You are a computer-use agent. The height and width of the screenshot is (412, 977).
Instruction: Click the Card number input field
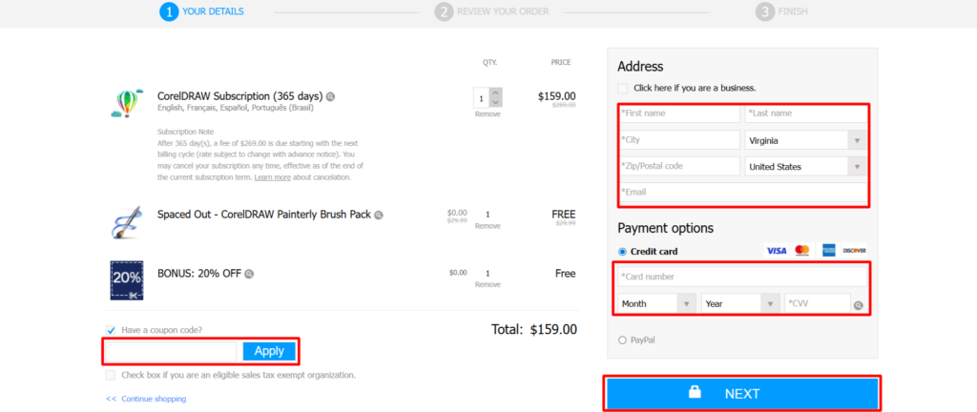point(742,278)
